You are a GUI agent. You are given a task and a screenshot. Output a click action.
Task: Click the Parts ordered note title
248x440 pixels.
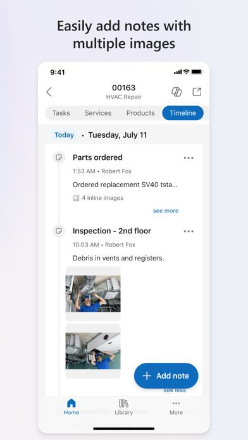pos(97,157)
